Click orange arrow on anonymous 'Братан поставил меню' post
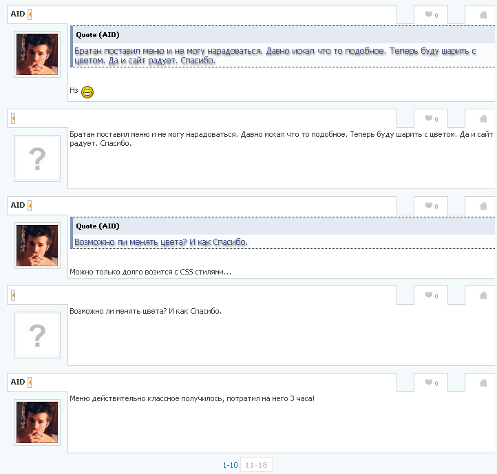This screenshot has height=474, width=497. point(13,118)
